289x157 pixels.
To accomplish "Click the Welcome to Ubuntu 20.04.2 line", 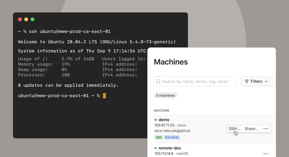I will coord(97,42).
